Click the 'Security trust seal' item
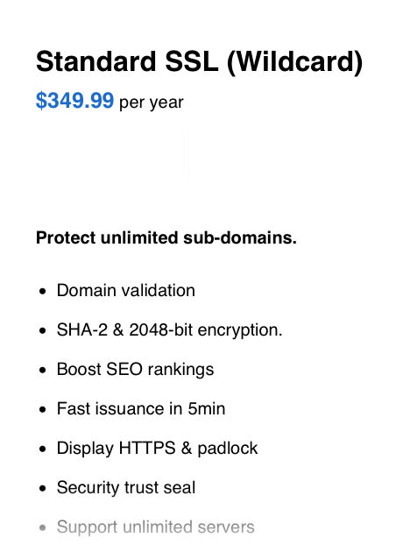This screenshot has width=396, height=559. pos(126,488)
